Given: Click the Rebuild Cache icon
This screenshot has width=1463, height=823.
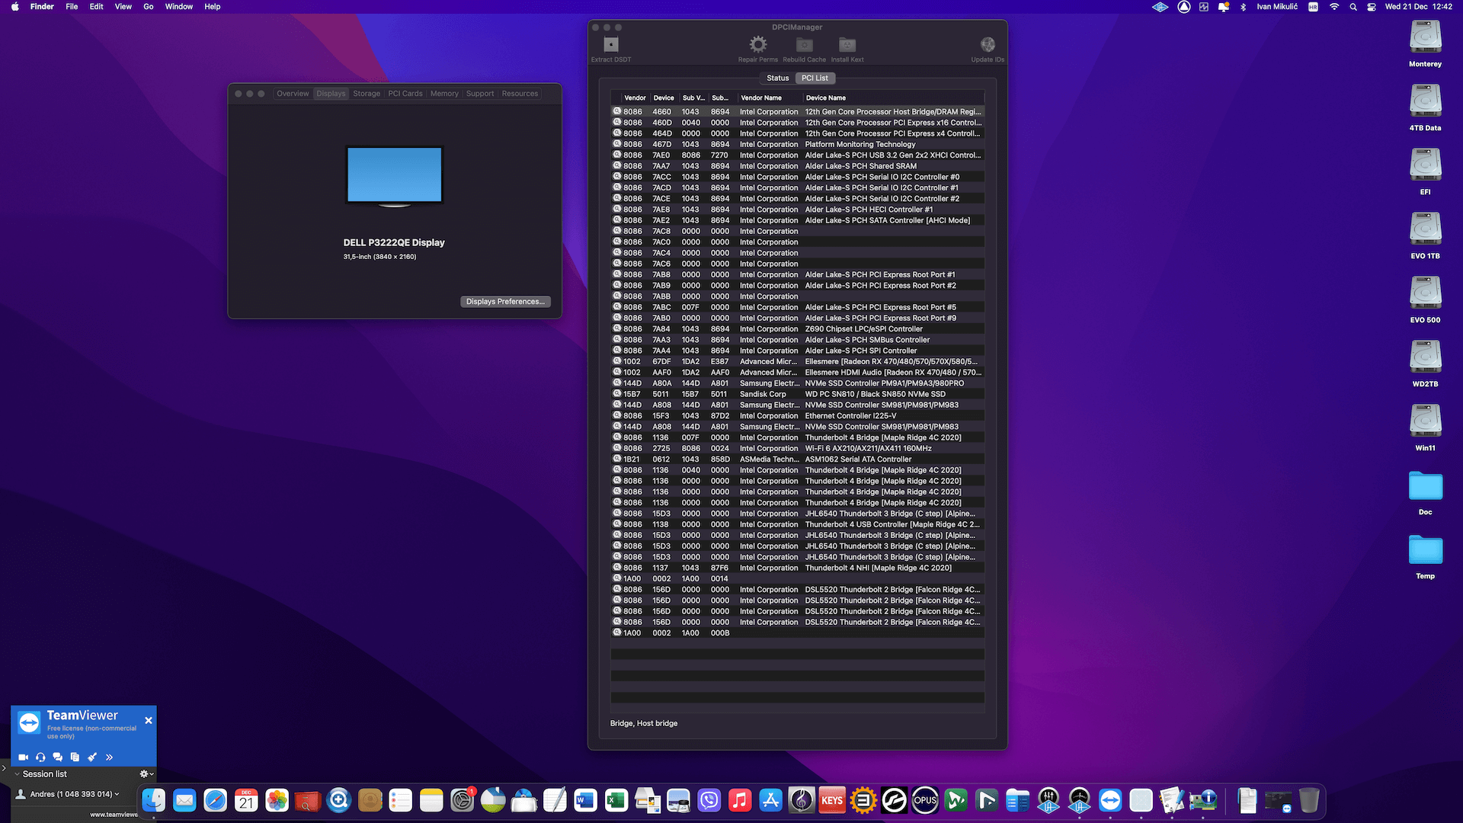Looking at the screenshot, I should coord(804,45).
